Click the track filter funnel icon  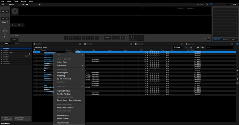pyautogui.click(x=35, y=50)
